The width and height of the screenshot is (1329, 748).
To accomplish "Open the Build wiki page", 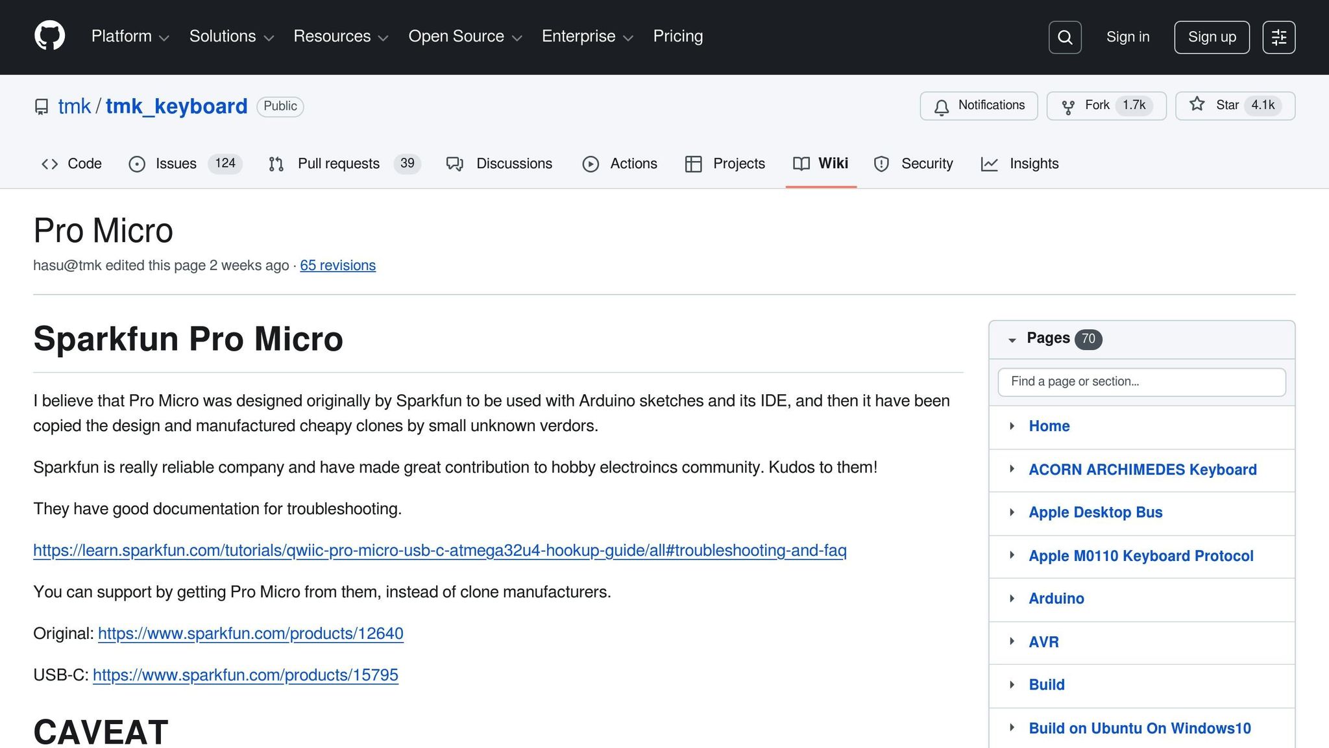I will (x=1047, y=685).
